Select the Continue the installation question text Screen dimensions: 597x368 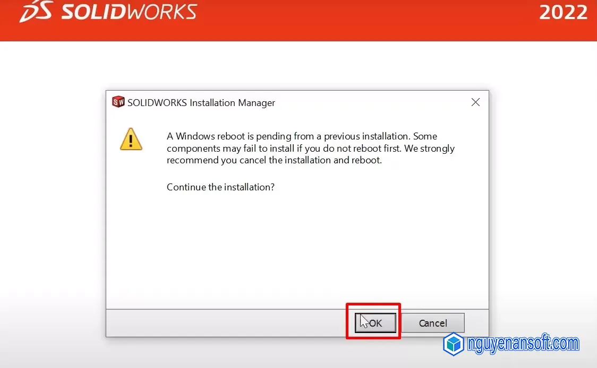pyautogui.click(x=220, y=187)
